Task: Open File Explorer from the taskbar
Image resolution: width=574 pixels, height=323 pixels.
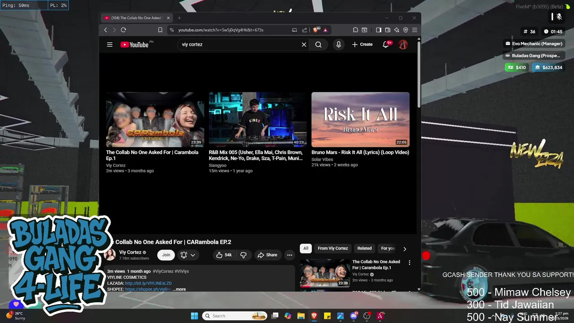Action: (301, 316)
